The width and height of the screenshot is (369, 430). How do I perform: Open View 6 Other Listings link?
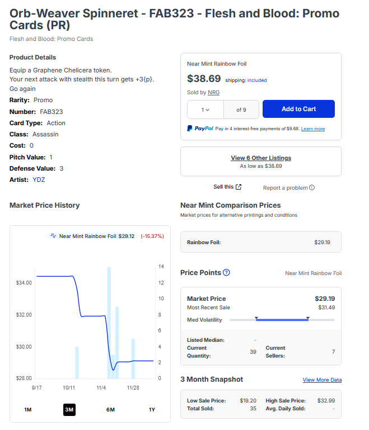261,158
